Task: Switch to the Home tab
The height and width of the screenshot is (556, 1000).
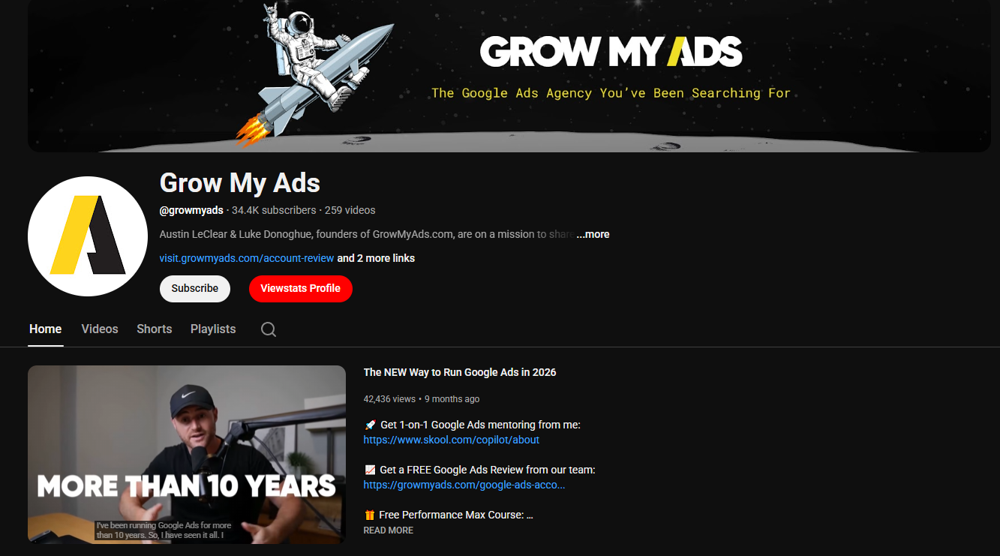Action: 46,329
